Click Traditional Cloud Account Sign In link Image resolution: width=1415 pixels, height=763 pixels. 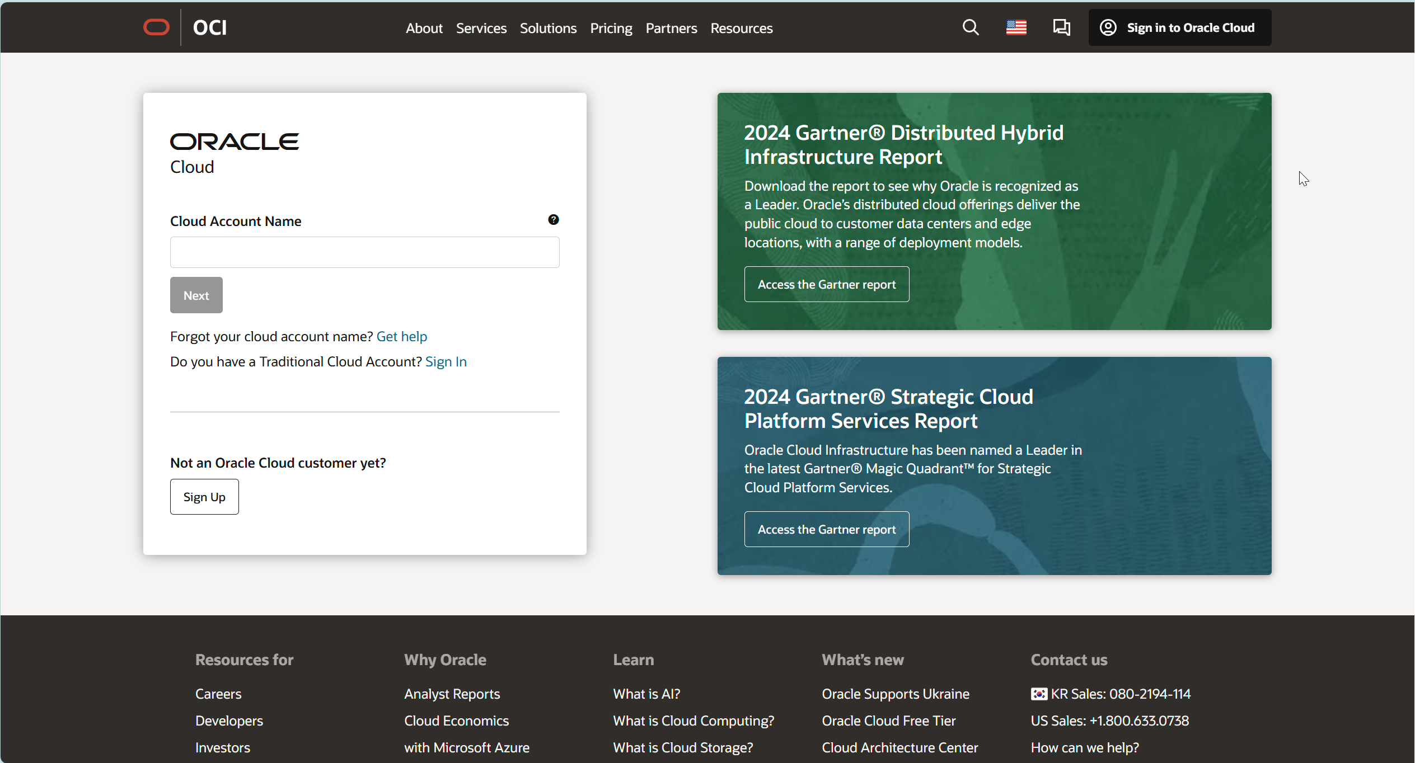[446, 362]
